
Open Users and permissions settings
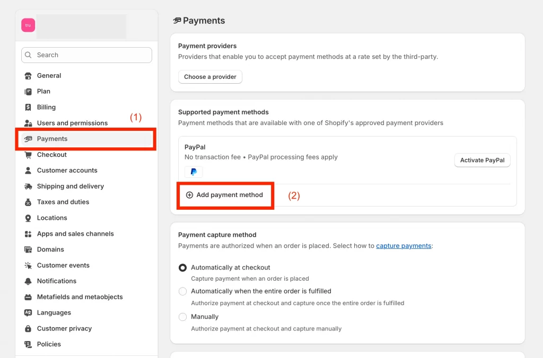point(72,123)
